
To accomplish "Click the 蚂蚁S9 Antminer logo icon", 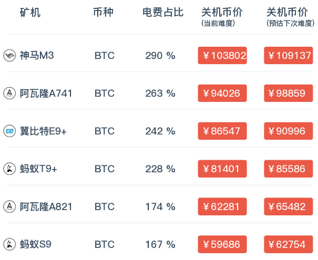I will click(9, 244).
